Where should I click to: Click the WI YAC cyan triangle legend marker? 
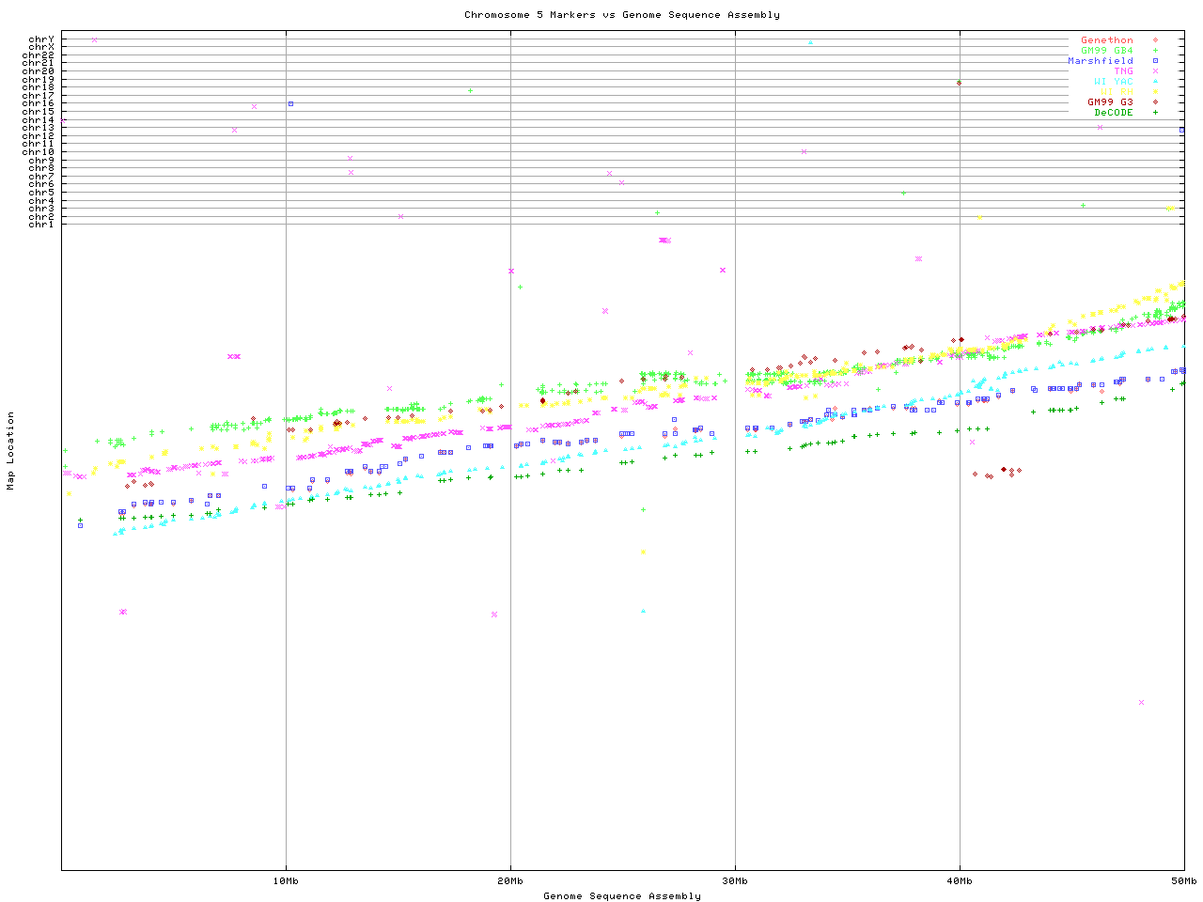click(x=1155, y=82)
